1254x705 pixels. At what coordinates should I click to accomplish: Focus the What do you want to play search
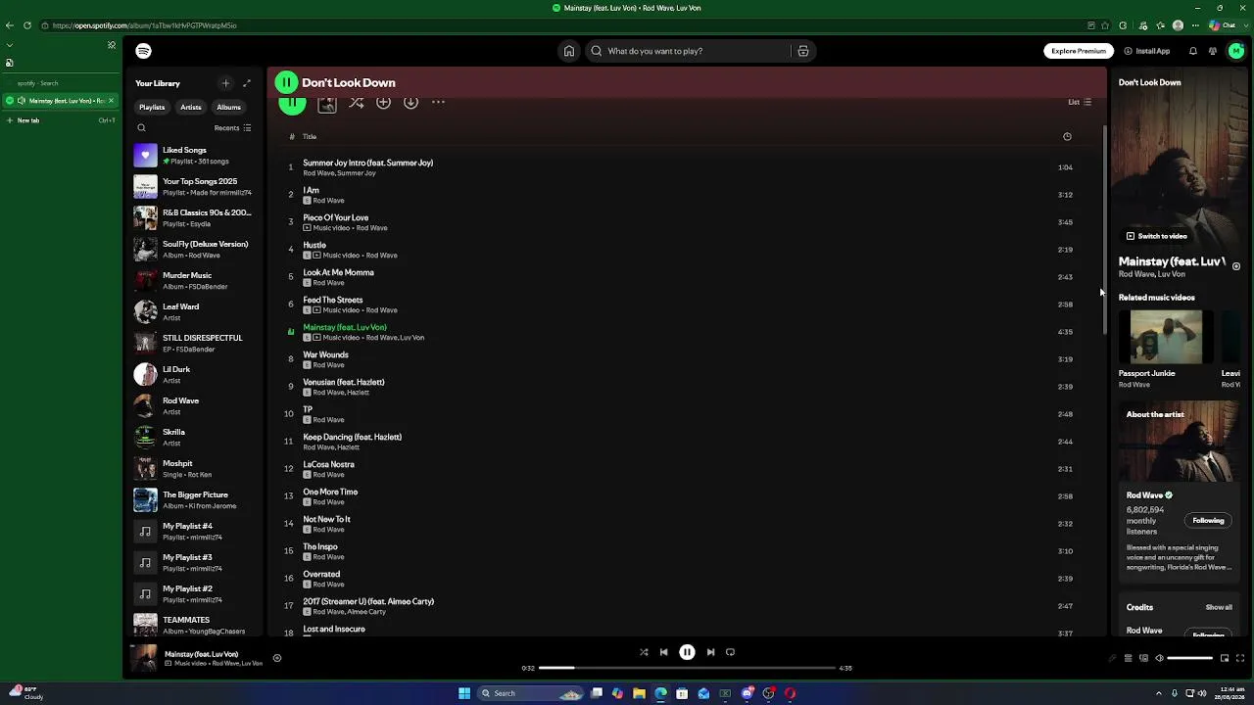pyautogui.click(x=686, y=51)
